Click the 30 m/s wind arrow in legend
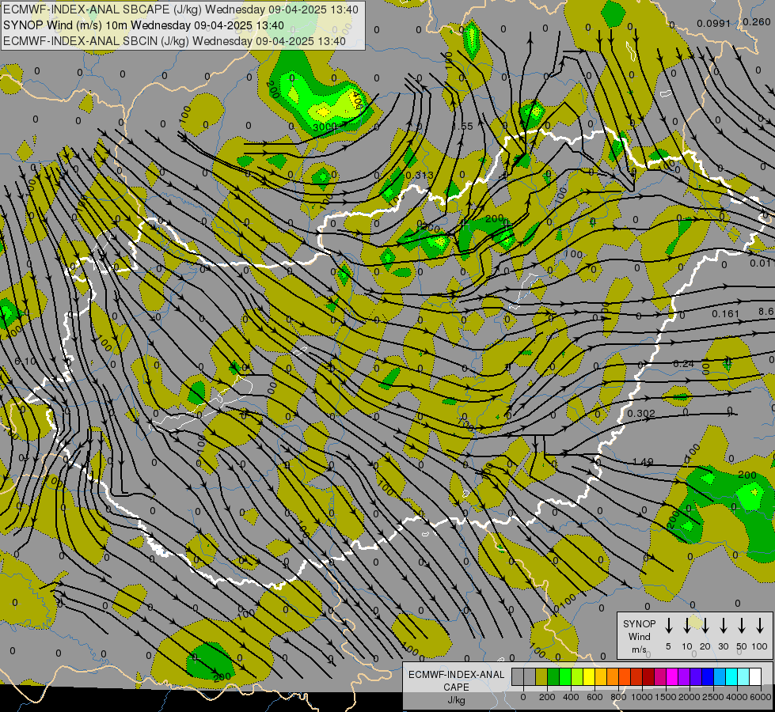 coord(723,626)
